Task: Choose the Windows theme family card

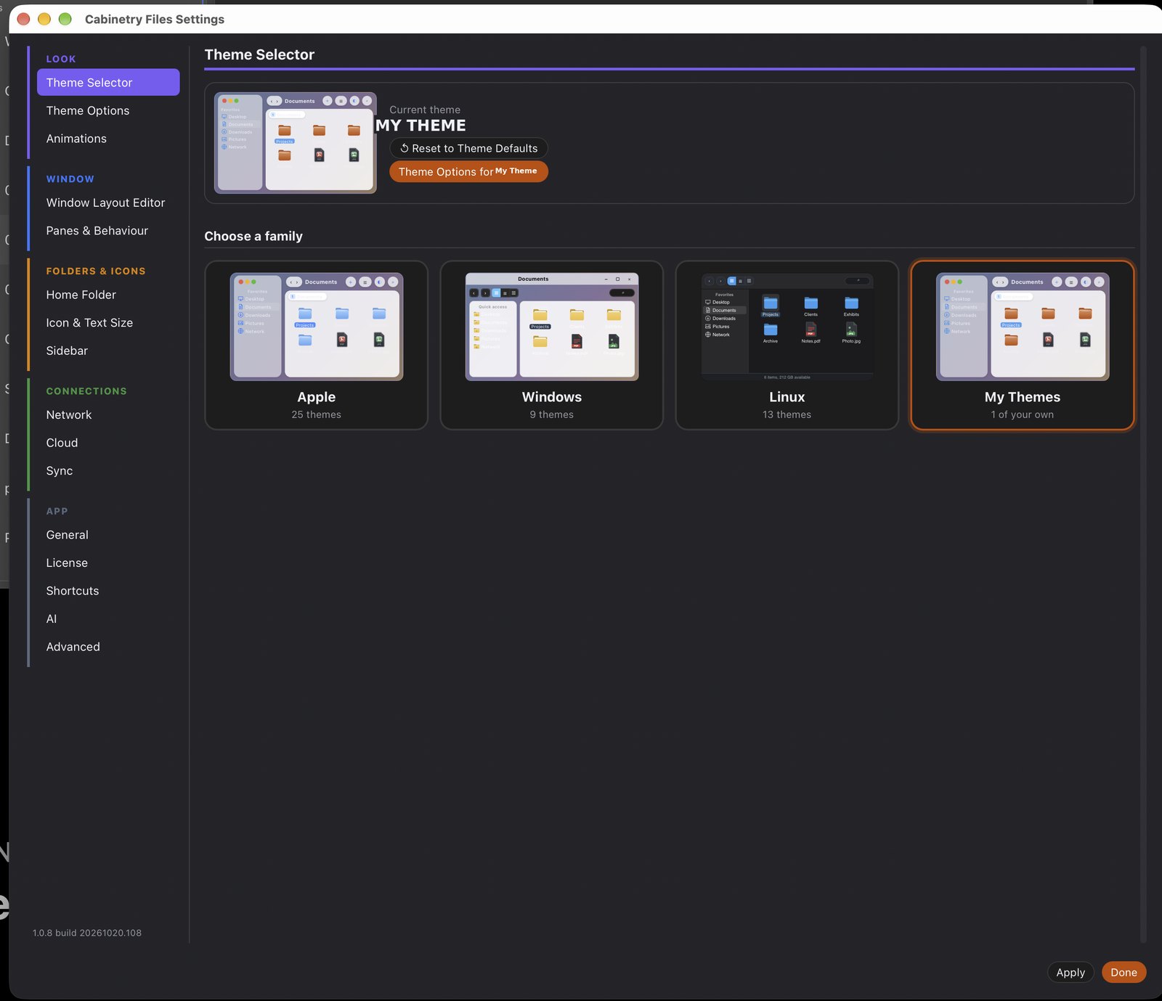Action: coord(552,346)
